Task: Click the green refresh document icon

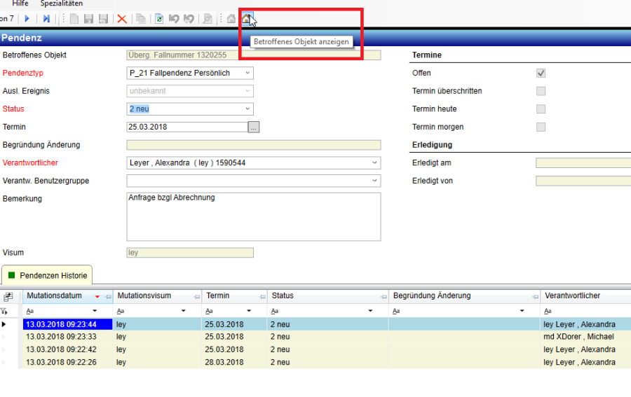Action: pyautogui.click(x=158, y=19)
